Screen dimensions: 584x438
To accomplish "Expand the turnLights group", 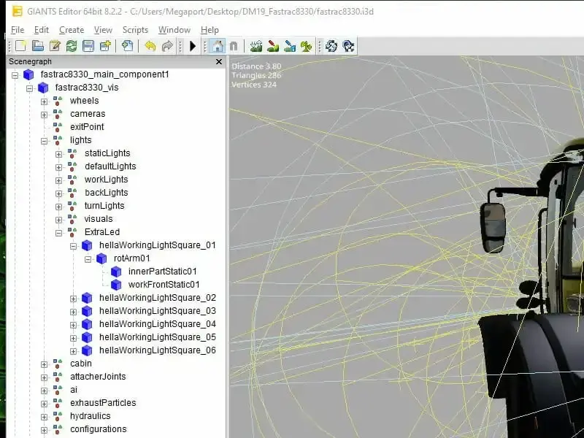I will click(x=58, y=207).
